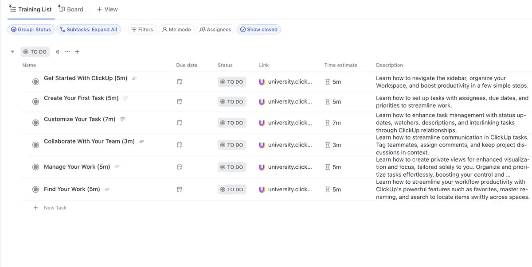The width and height of the screenshot is (532, 267).
Task: Toggle status circle for Create Your First Task
Action: pyautogui.click(x=35, y=102)
